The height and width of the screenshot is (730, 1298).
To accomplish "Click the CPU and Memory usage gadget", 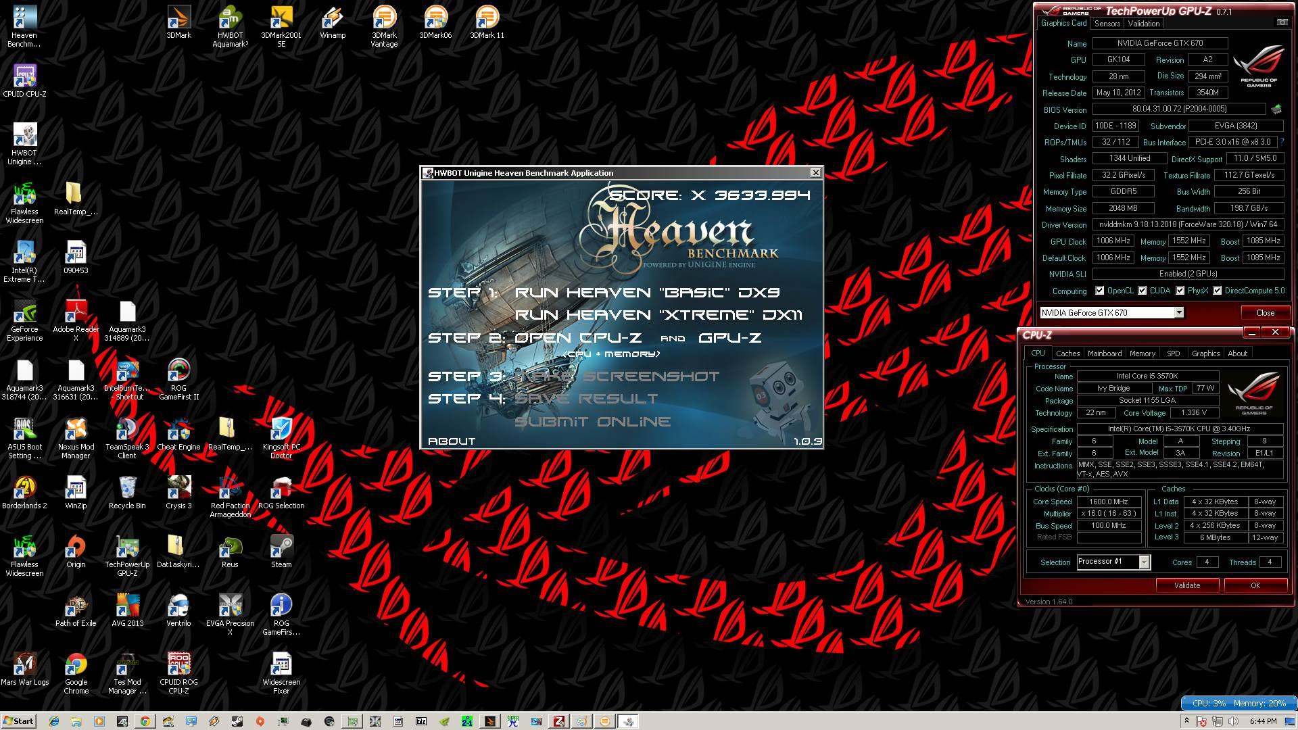I will 1239,703.
